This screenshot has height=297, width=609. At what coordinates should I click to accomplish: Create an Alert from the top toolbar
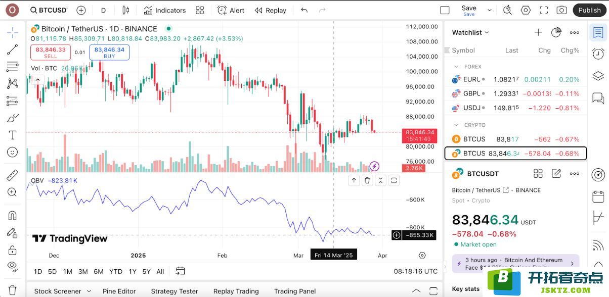pos(231,10)
